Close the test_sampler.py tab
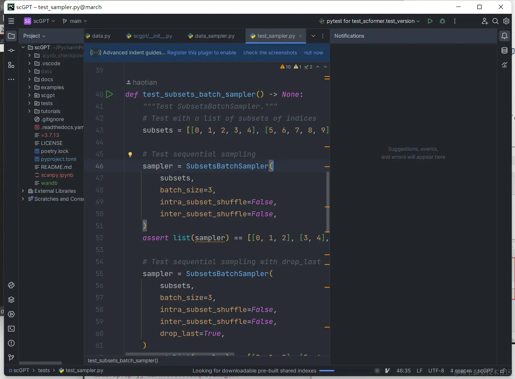 (301, 36)
